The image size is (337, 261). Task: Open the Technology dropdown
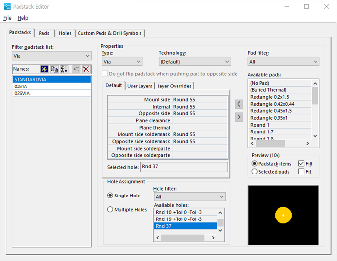195,62
